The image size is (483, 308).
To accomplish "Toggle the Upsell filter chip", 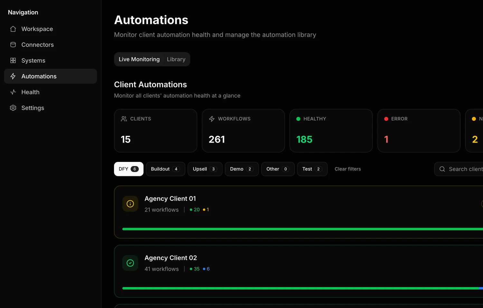I will coord(205,169).
